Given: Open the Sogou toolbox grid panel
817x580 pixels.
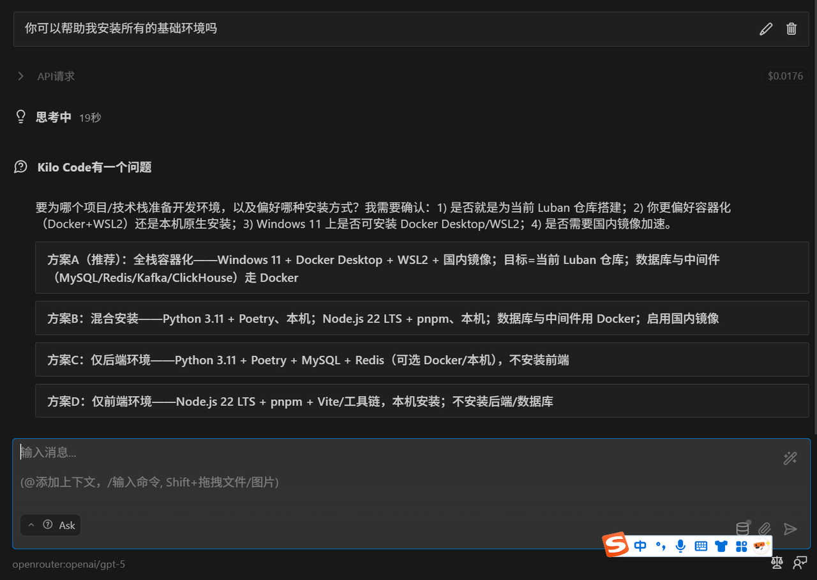Looking at the screenshot, I should pyautogui.click(x=741, y=546).
